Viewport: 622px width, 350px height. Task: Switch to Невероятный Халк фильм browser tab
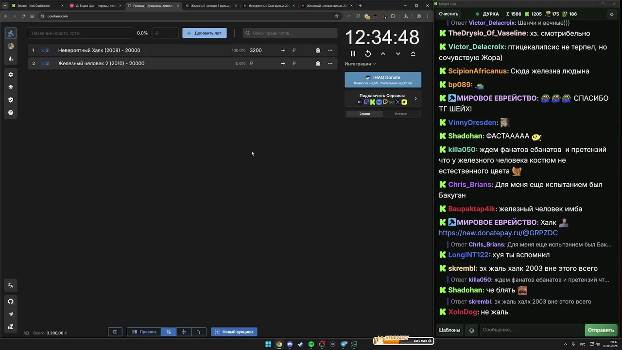(x=269, y=6)
